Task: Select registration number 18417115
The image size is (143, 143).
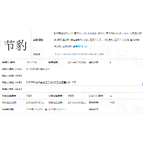Action: pyautogui.click(x=31, y=62)
